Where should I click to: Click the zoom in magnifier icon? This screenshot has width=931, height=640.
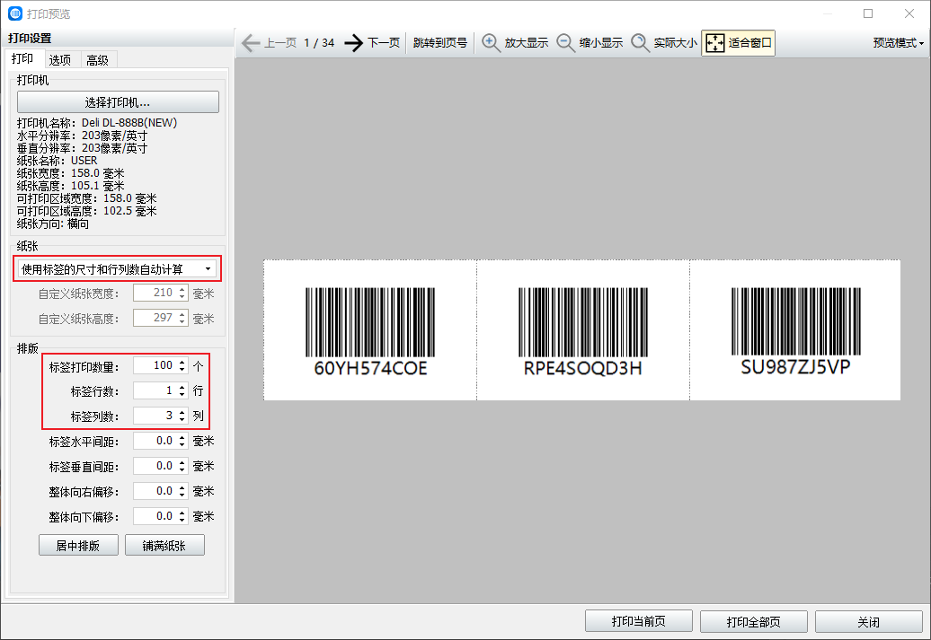pyautogui.click(x=491, y=43)
